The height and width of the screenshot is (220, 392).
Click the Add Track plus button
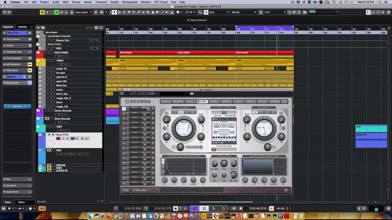pyautogui.click(x=38, y=28)
